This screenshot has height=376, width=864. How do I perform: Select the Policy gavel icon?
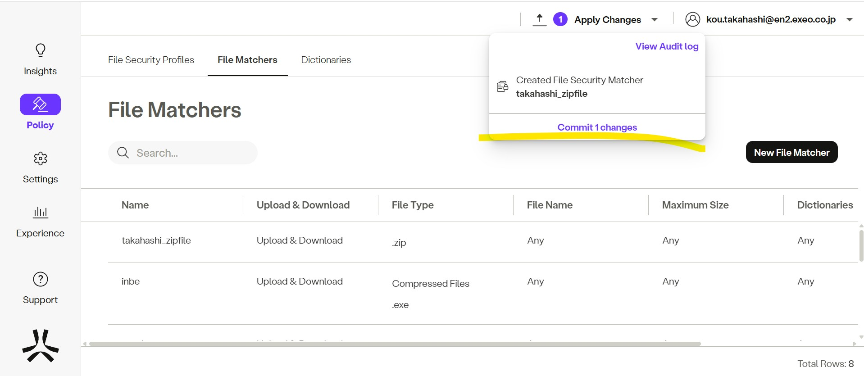coord(40,104)
